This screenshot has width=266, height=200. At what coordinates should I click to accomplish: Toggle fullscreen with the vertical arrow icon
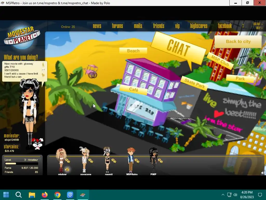243,26
